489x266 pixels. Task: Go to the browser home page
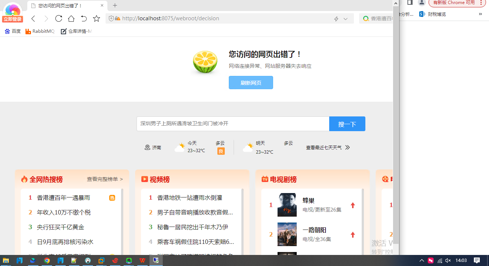point(71,19)
